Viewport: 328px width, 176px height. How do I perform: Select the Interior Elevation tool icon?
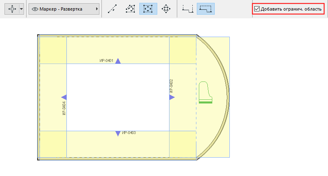point(12,9)
